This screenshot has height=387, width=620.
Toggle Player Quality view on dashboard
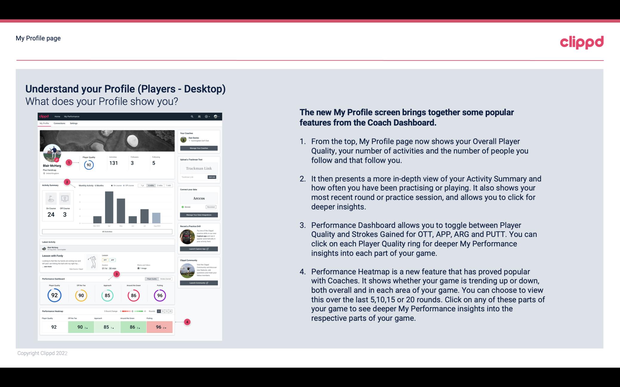[152, 279]
